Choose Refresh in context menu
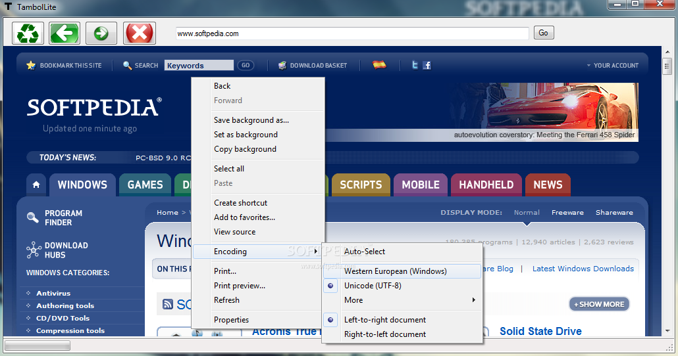678x356 pixels. (x=258, y=300)
